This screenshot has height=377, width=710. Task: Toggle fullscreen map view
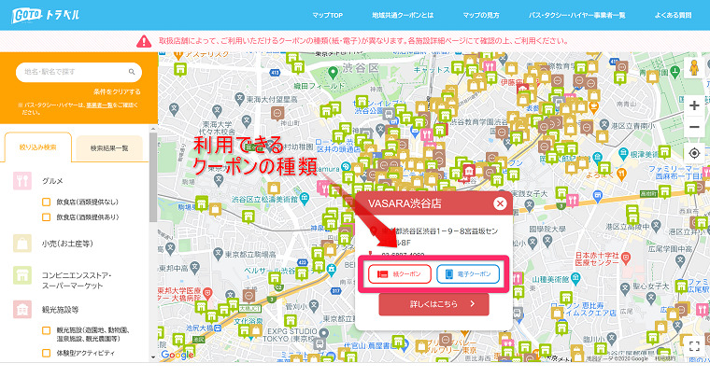point(694,346)
